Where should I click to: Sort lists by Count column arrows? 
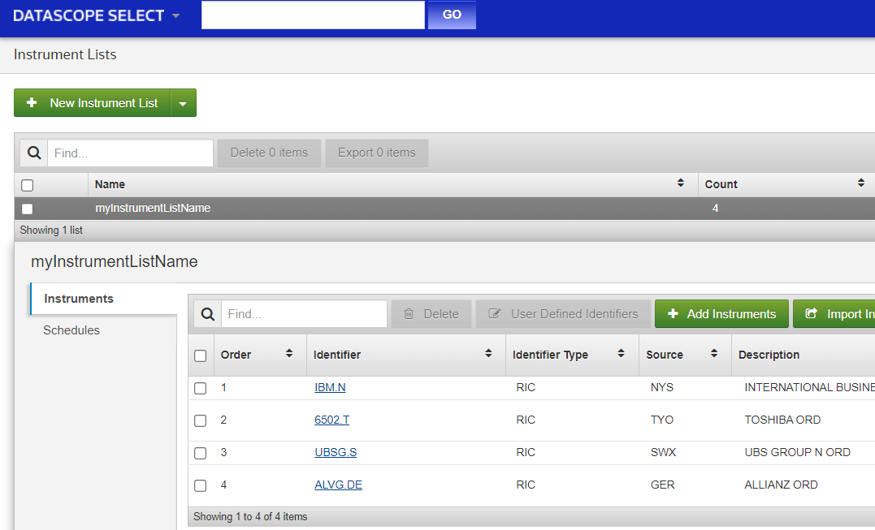[861, 183]
